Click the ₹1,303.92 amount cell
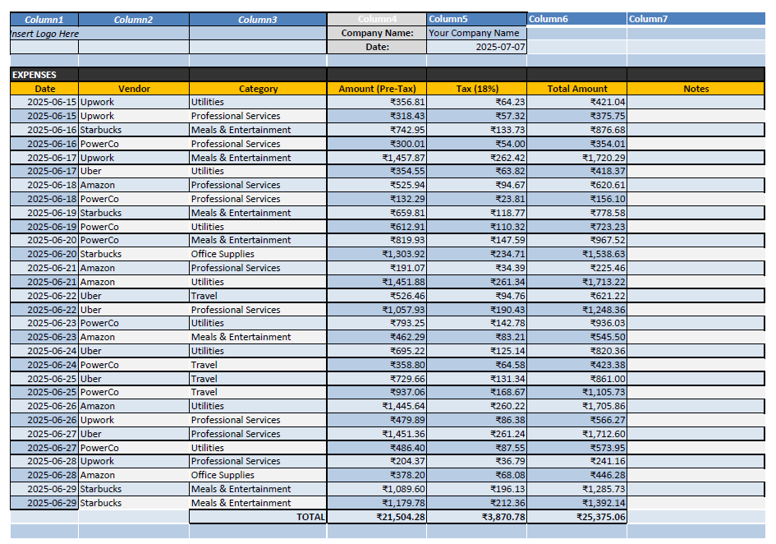The image size is (776, 544). [x=376, y=254]
